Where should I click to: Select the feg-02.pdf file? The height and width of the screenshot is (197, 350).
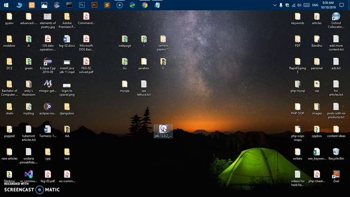(48, 176)
